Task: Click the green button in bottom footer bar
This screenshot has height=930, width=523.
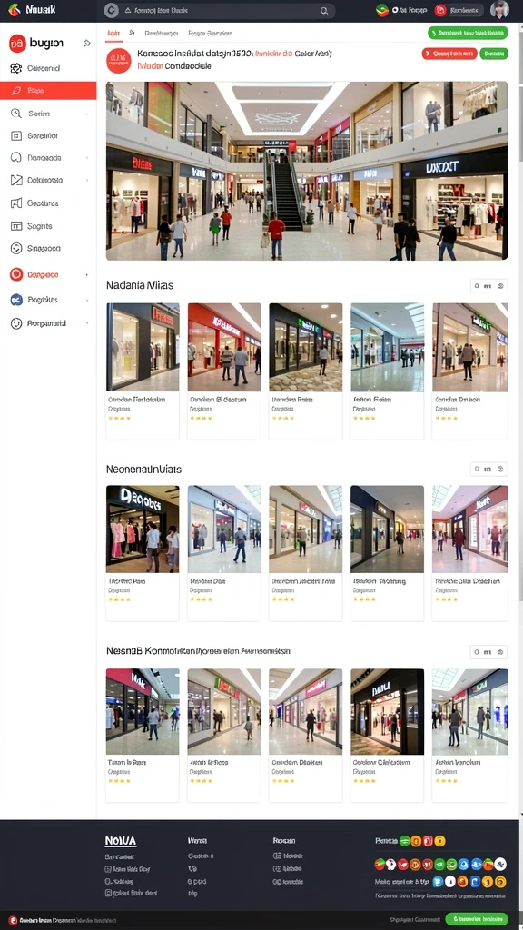Action: tap(477, 919)
